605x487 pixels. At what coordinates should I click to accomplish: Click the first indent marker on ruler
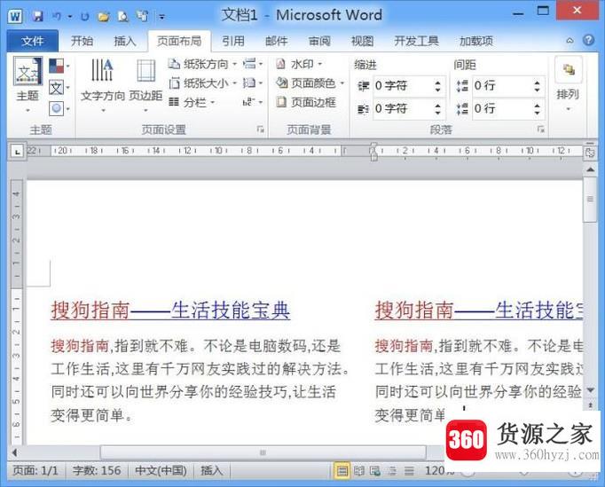pos(373,145)
